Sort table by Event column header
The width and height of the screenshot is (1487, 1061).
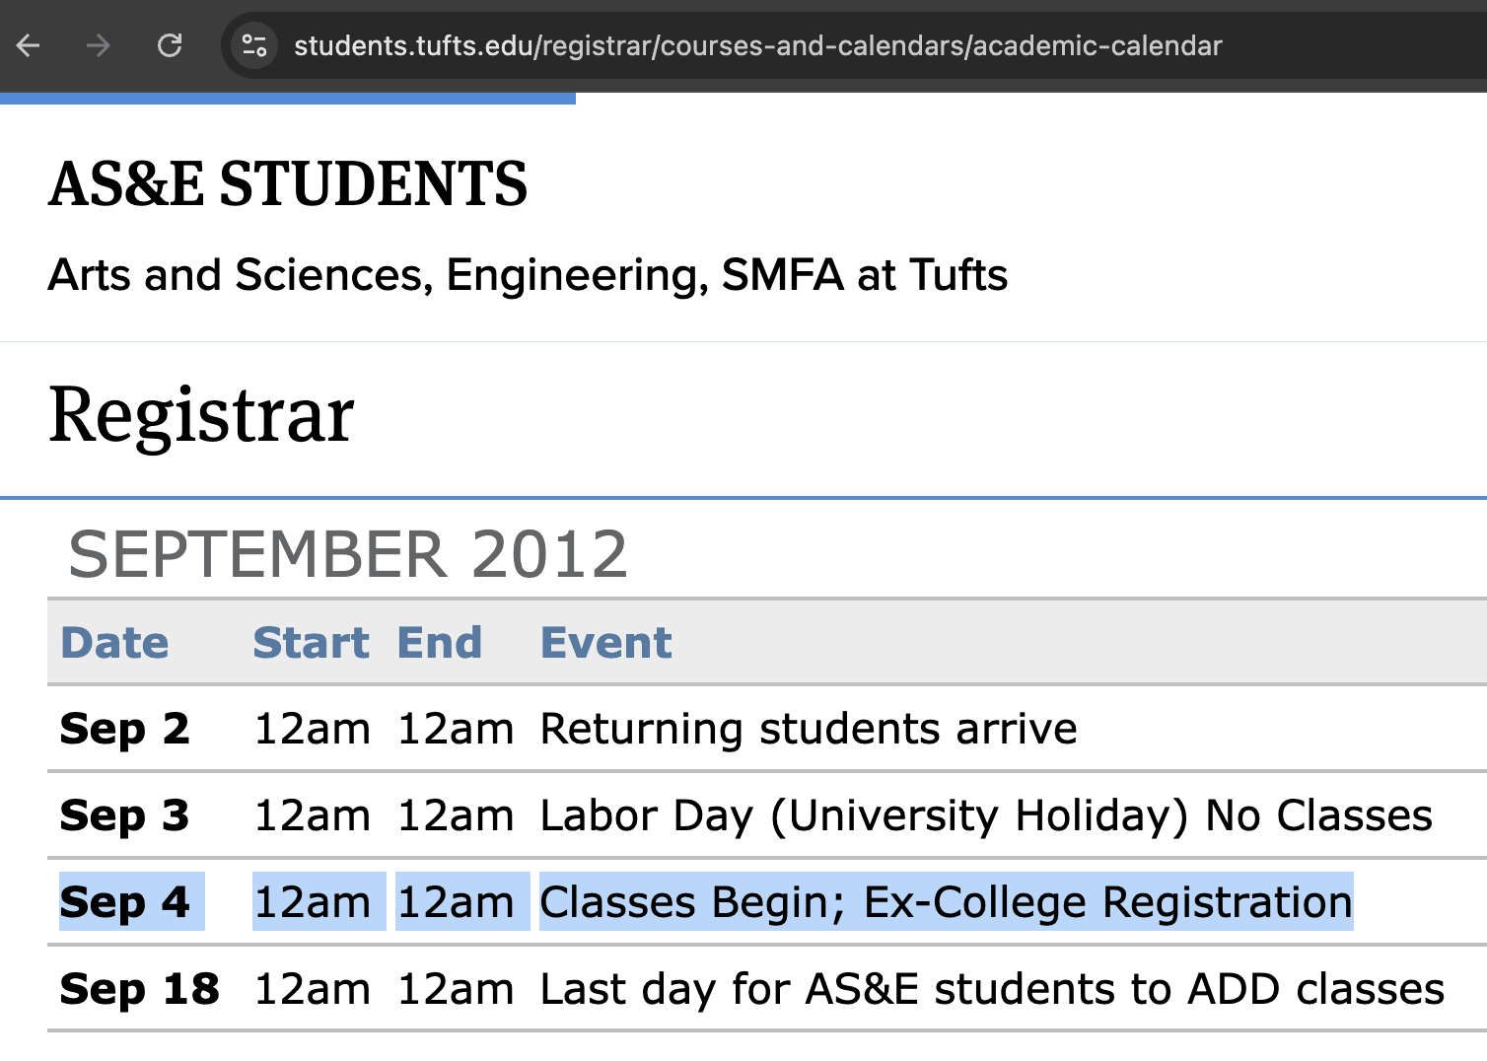605,643
